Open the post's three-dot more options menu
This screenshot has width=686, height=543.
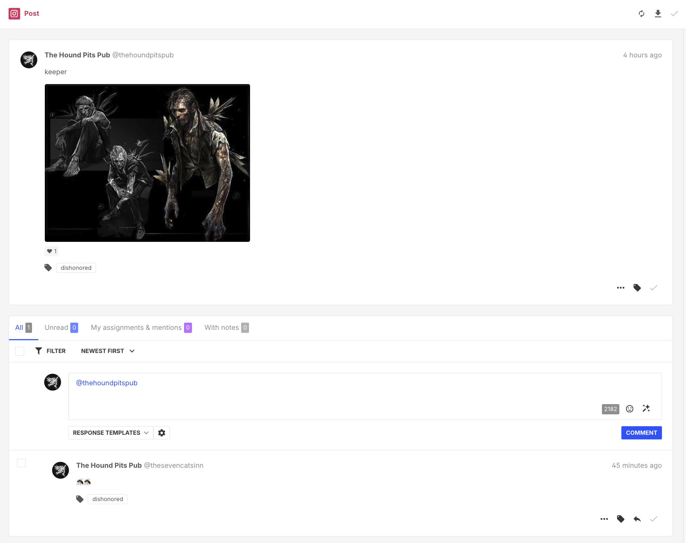pos(620,288)
